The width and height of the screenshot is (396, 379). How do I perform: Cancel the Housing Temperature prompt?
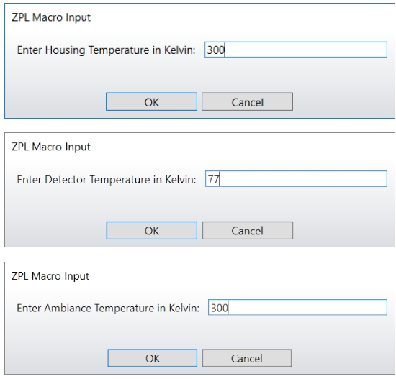click(247, 101)
